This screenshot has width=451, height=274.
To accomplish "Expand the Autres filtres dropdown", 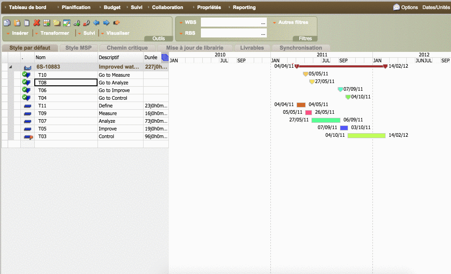I will click(290, 22).
